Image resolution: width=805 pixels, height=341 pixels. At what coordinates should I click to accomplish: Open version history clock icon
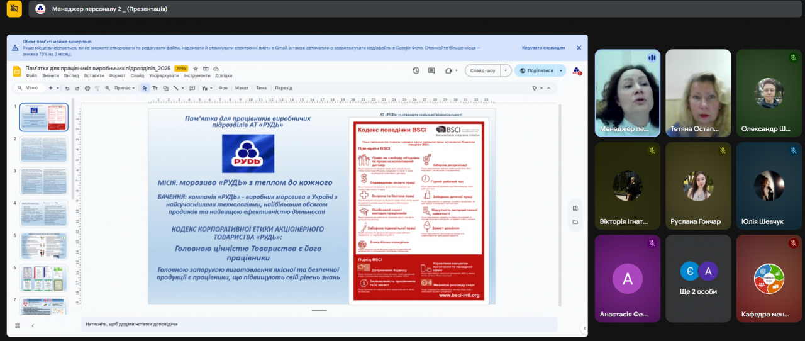pyautogui.click(x=416, y=70)
